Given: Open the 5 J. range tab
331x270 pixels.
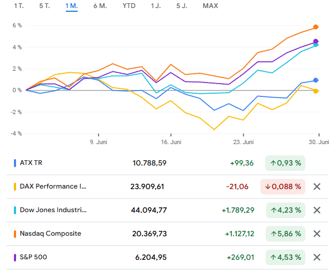Looking at the screenshot, I should tap(182, 6).
